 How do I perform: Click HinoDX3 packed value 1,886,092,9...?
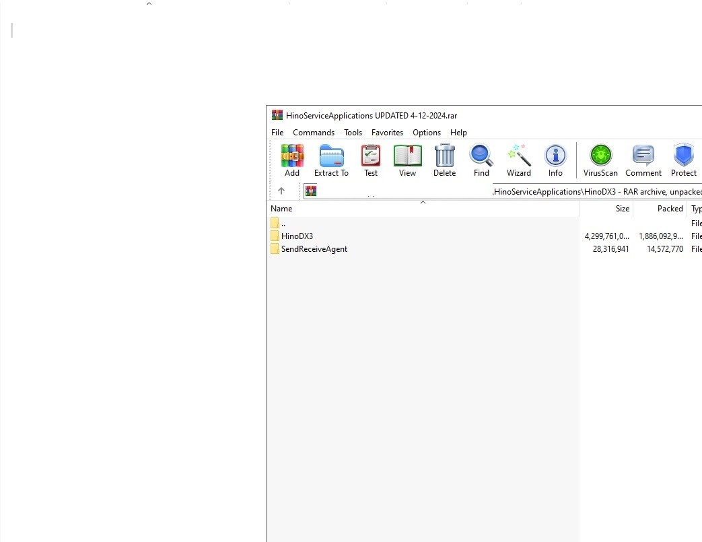[x=661, y=236]
